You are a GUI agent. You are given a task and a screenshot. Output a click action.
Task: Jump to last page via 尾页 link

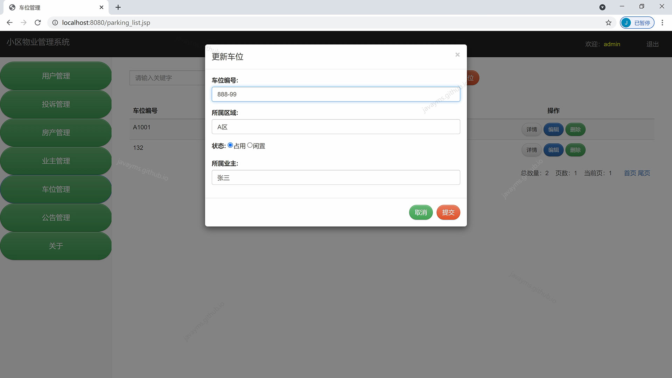(644, 173)
